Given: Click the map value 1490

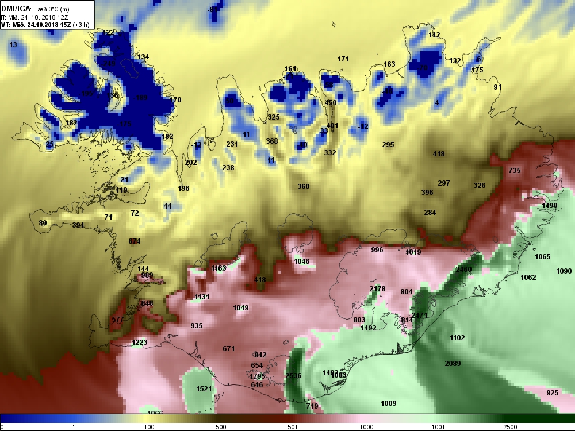Looking at the screenshot, I should point(549,206).
